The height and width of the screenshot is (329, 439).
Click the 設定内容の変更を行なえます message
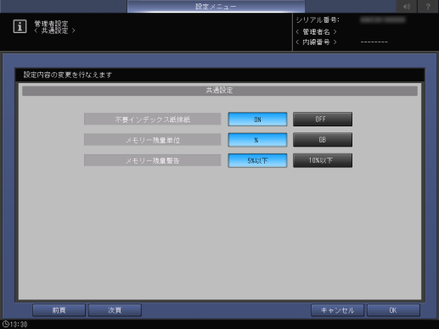(x=68, y=75)
